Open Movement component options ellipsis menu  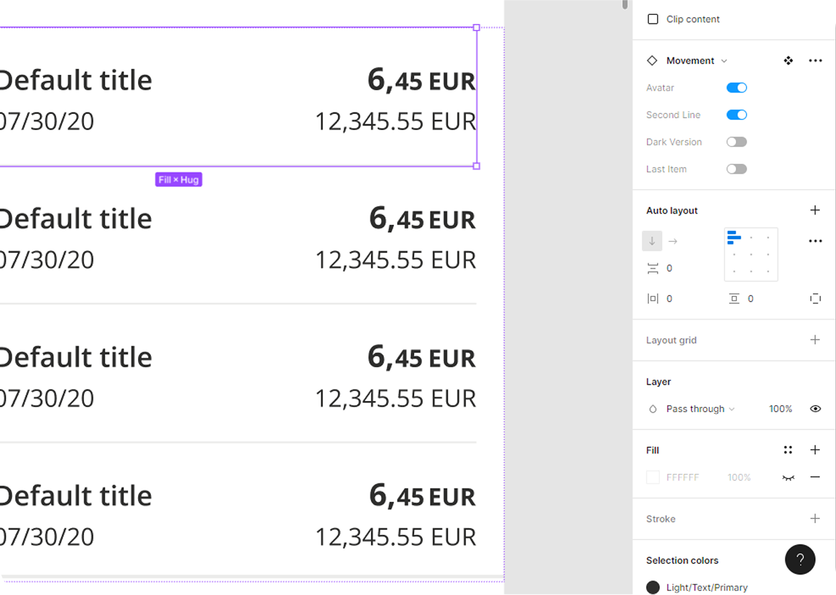click(815, 60)
